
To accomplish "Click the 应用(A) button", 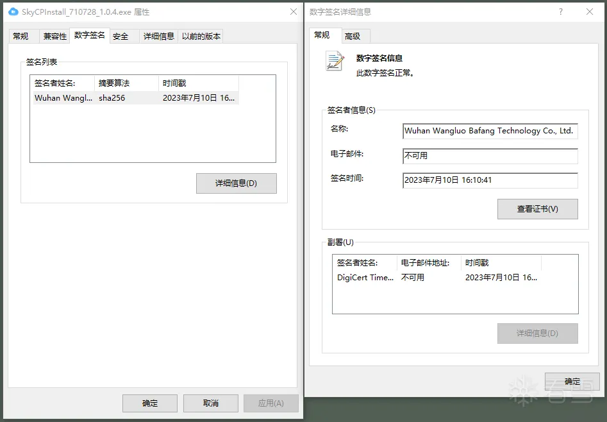I will pos(271,403).
